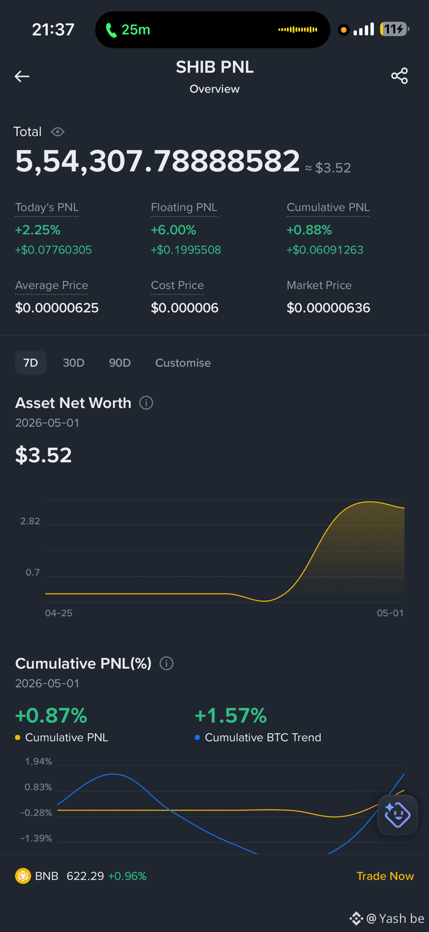Screen dimensions: 429x932
Task: Tap the $3.52 Asset Net Worth value
Action: 44,455
